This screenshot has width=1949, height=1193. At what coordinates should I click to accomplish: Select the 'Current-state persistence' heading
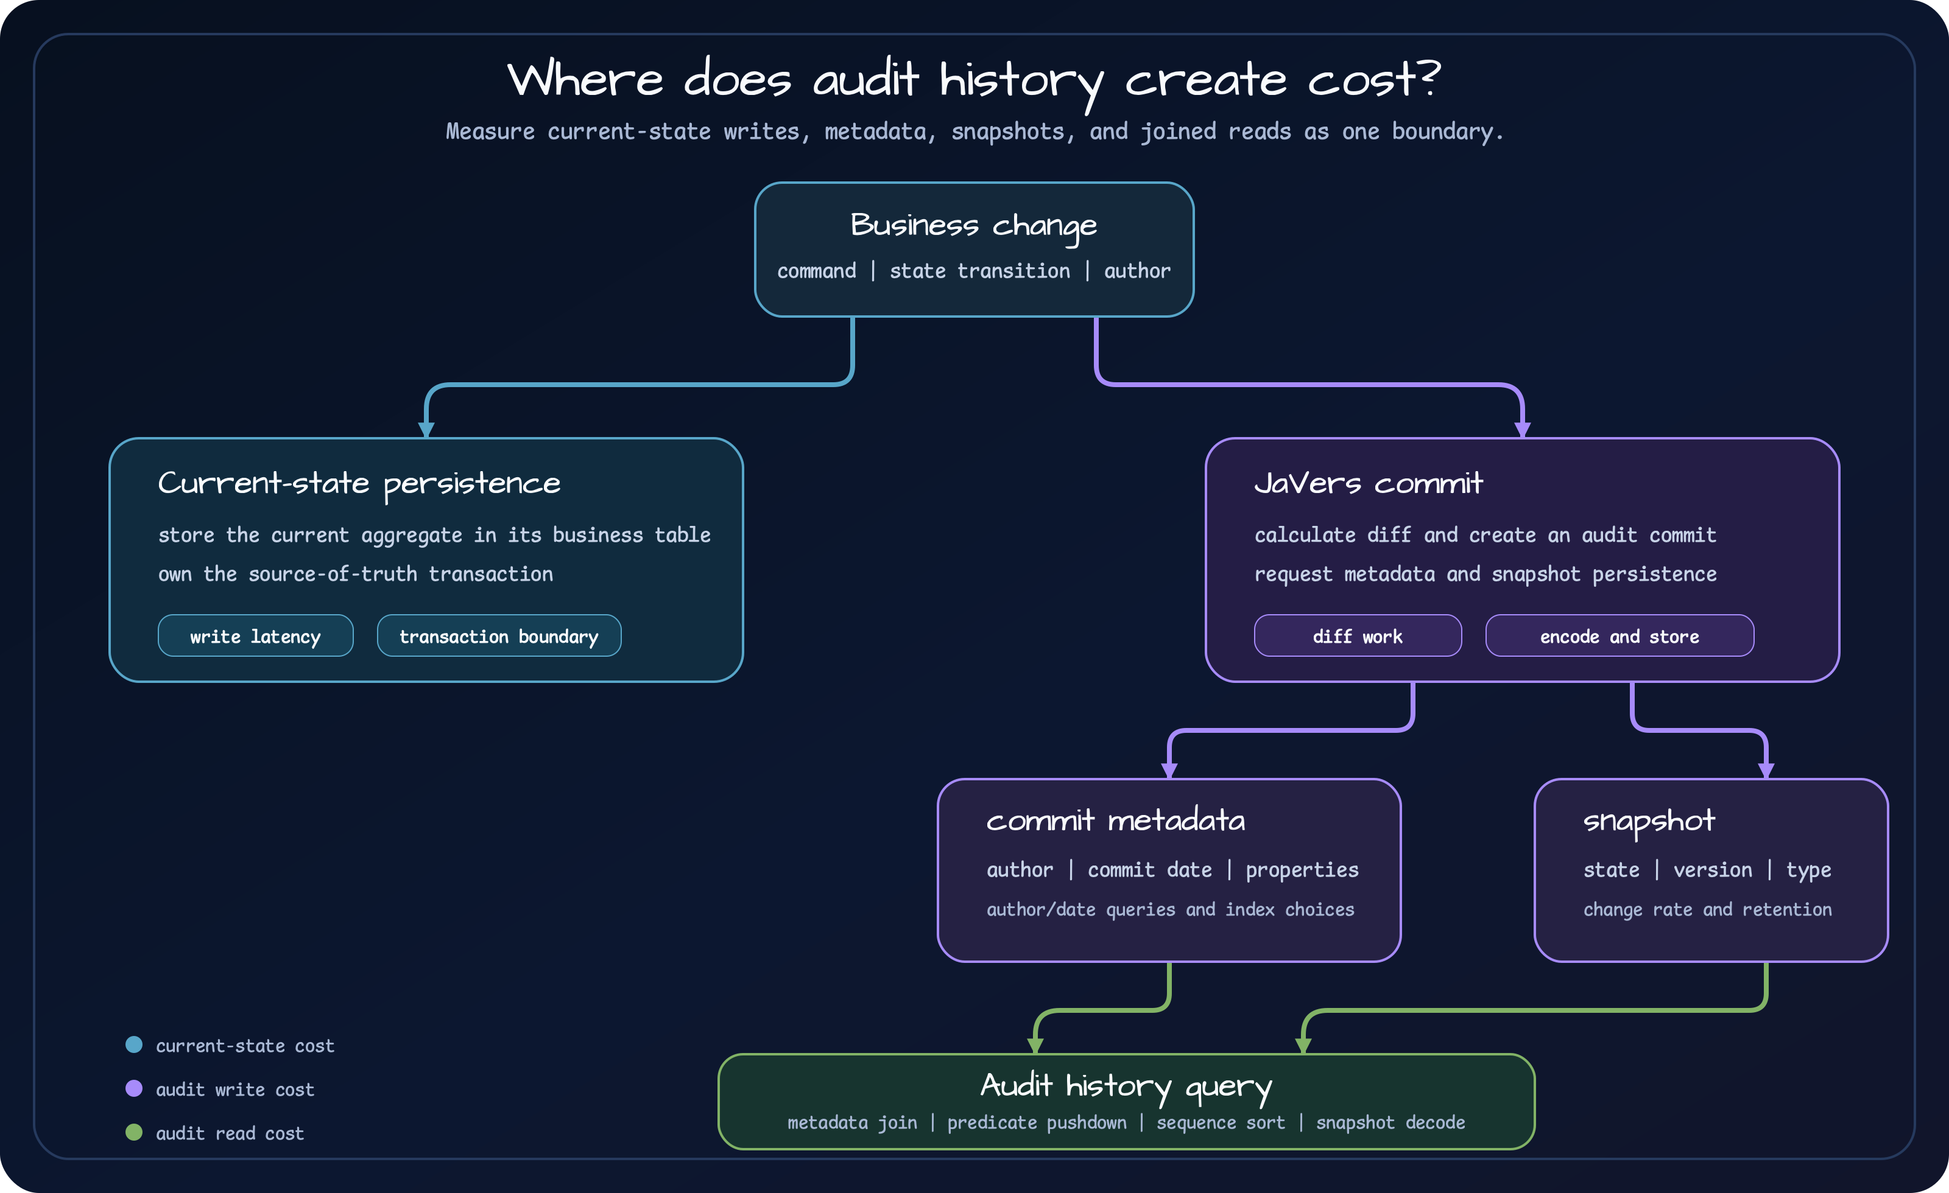point(359,484)
